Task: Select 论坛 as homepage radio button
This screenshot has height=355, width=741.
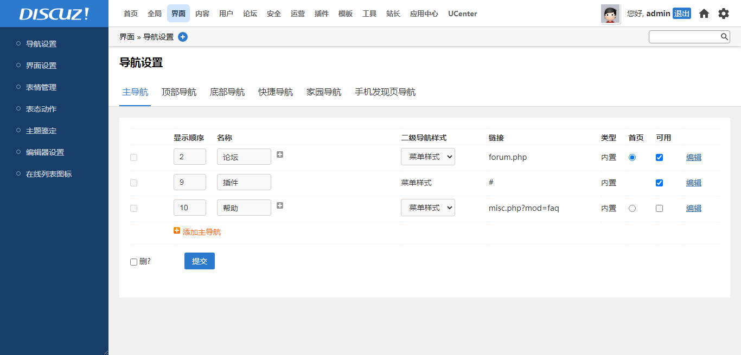Action: (x=632, y=157)
